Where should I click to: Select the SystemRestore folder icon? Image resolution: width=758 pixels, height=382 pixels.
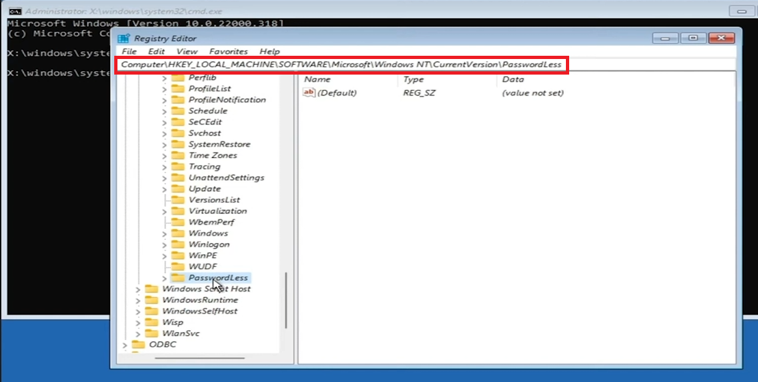(x=178, y=145)
